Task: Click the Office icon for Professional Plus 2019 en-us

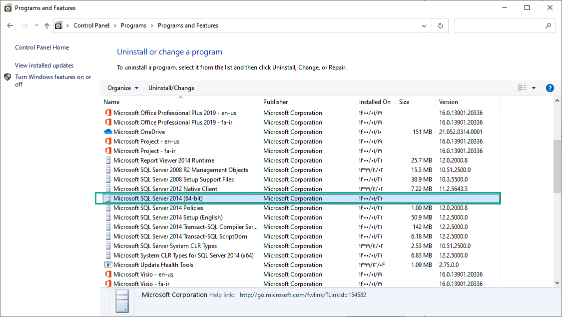Action: (x=108, y=112)
